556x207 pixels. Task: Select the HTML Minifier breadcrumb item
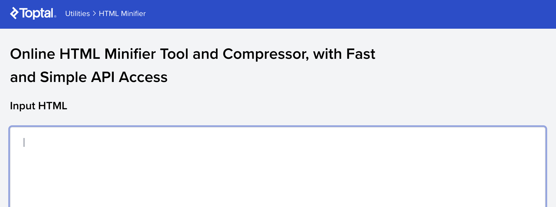tap(122, 14)
